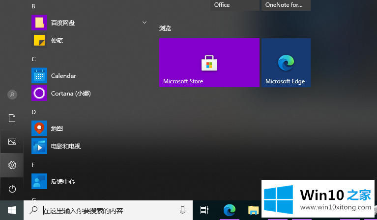Viewport: 377px width, 220px height.
Task: Launch Edge from the taskbar
Action: click(x=230, y=210)
